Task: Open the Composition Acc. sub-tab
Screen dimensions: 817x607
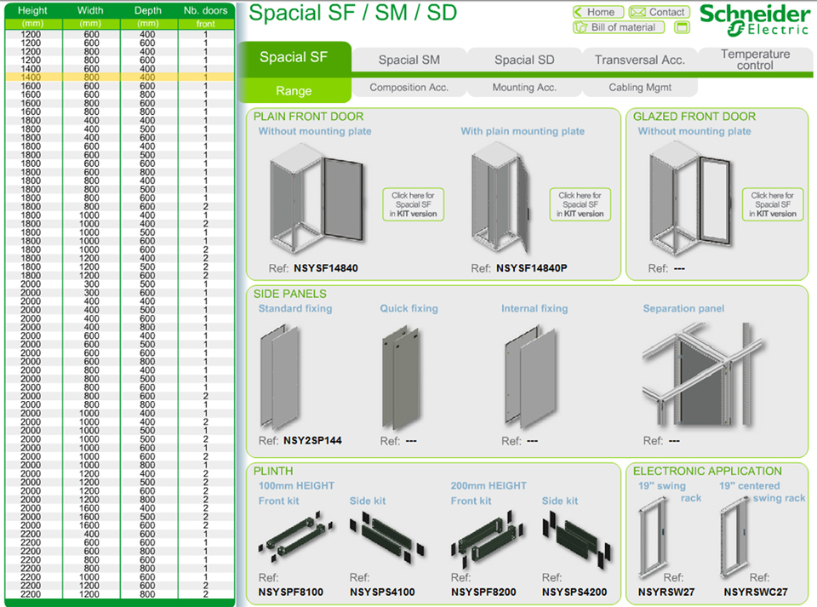Action: tap(409, 88)
